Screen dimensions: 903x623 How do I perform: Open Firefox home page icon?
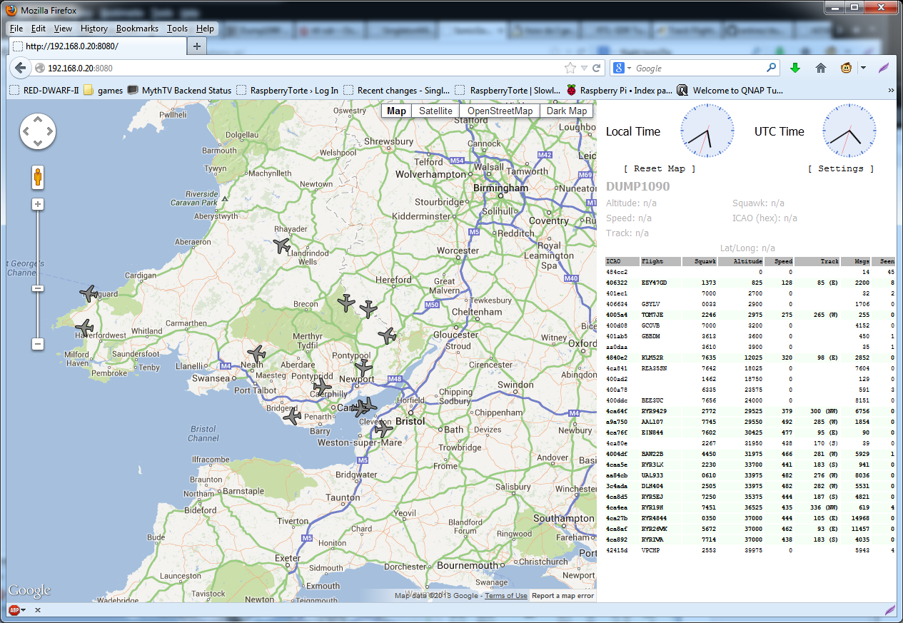(821, 69)
